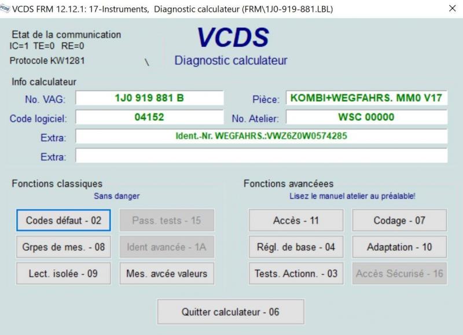Open Accès - 11 function
Image resolution: width=463 pixels, height=335 pixels.
pos(296,220)
